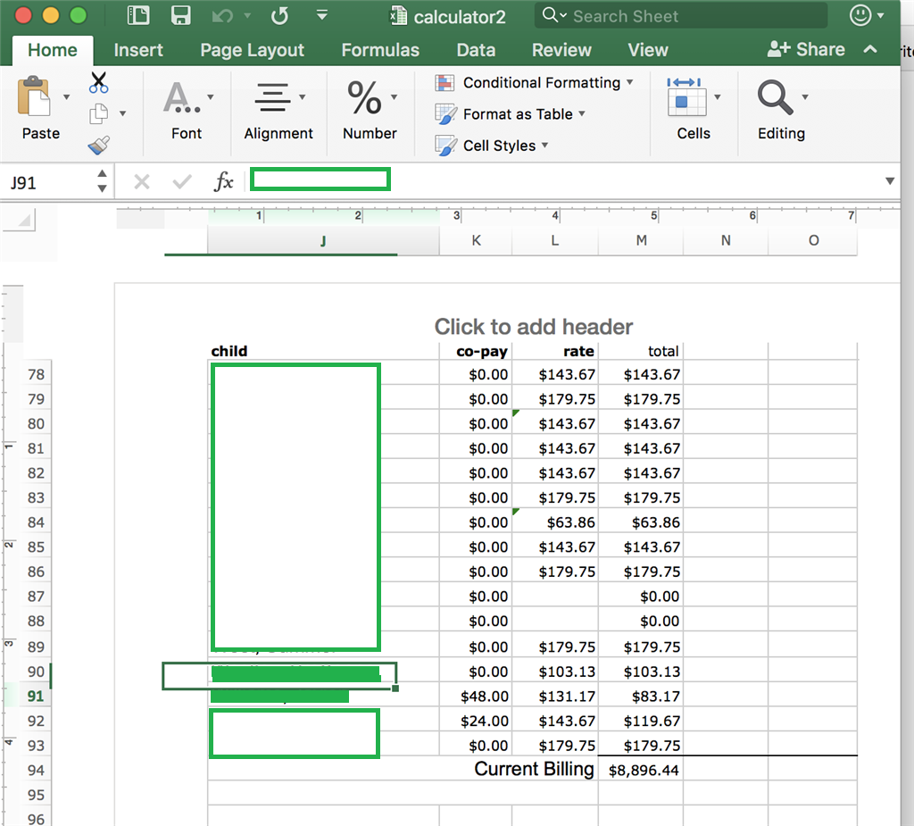Click the Cut scissors icon

98,83
